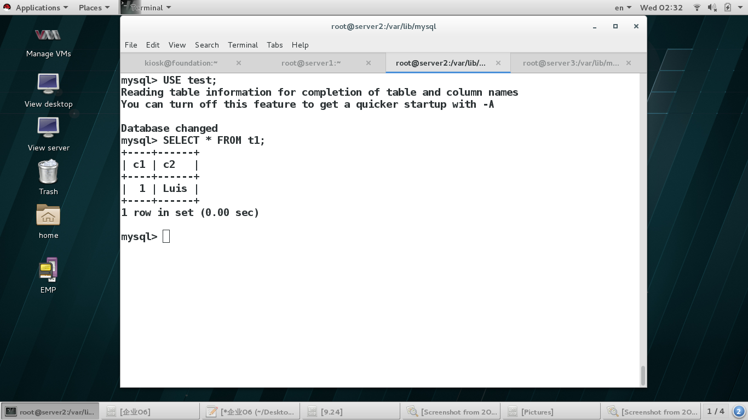748x420 pixels.
Task: Close the kiosk@foundation tab
Action: pos(239,63)
